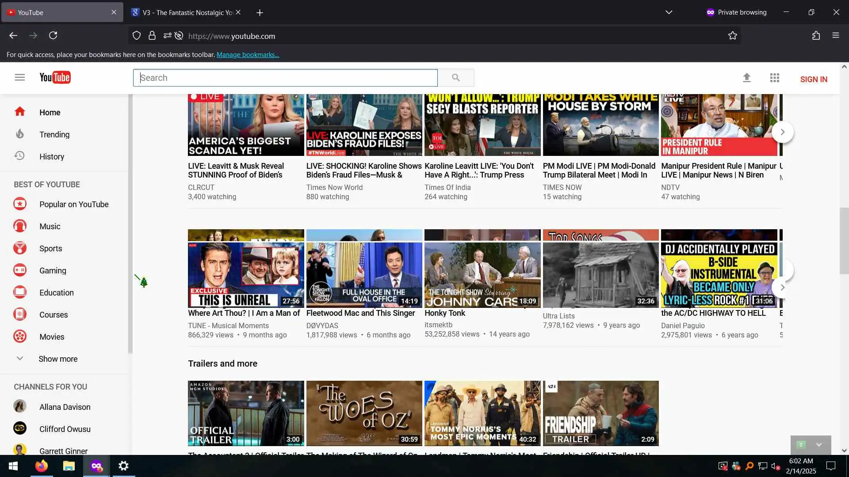Viewport: 849px width, 477px height.
Task: Open Firefox list all tabs dropdown
Action: [x=669, y=12]
